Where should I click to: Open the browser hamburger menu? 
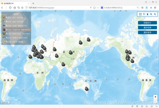(x=155, y=8)
